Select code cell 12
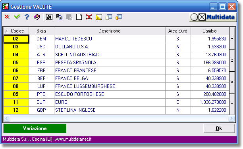The height and width of the screenshot is (149, 243). [16, 110]
